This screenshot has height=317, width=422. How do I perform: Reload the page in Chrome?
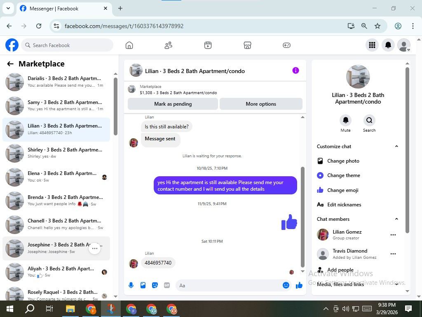[x=39, y=26]
